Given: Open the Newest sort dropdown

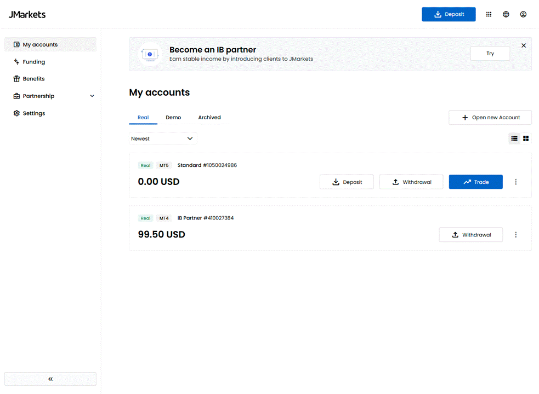Looking at the screenshot, I should point(163,138).
